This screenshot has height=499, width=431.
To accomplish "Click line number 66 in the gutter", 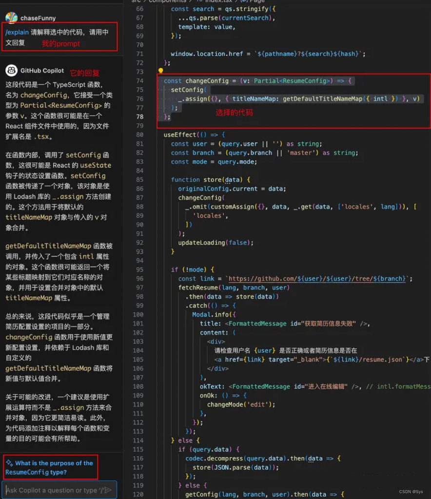I will pos(140,9).
